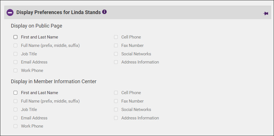Screen dimensions: 274x136
Task: Tick Cell Phone in Member Information Center
Action: point(116,93)
